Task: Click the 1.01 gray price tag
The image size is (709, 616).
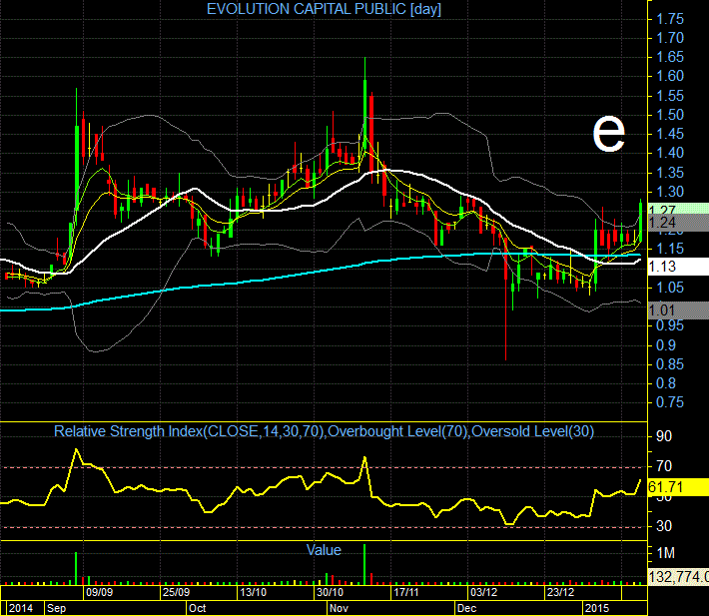Action: [x=678, y=310]
